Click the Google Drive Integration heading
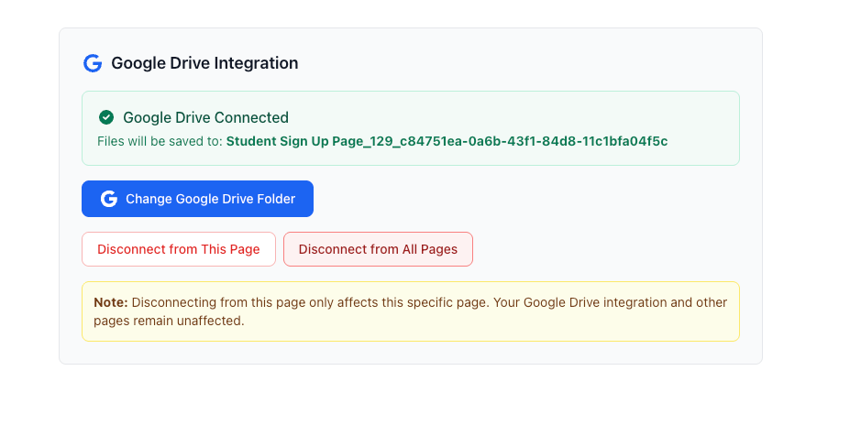Viewport: 861px width, 447px height. coord(204,63)
